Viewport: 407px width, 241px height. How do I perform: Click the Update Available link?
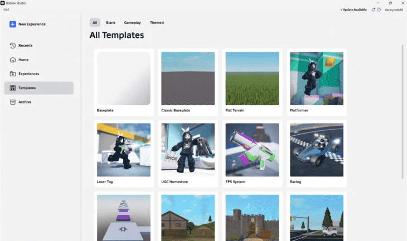point(353,9)
